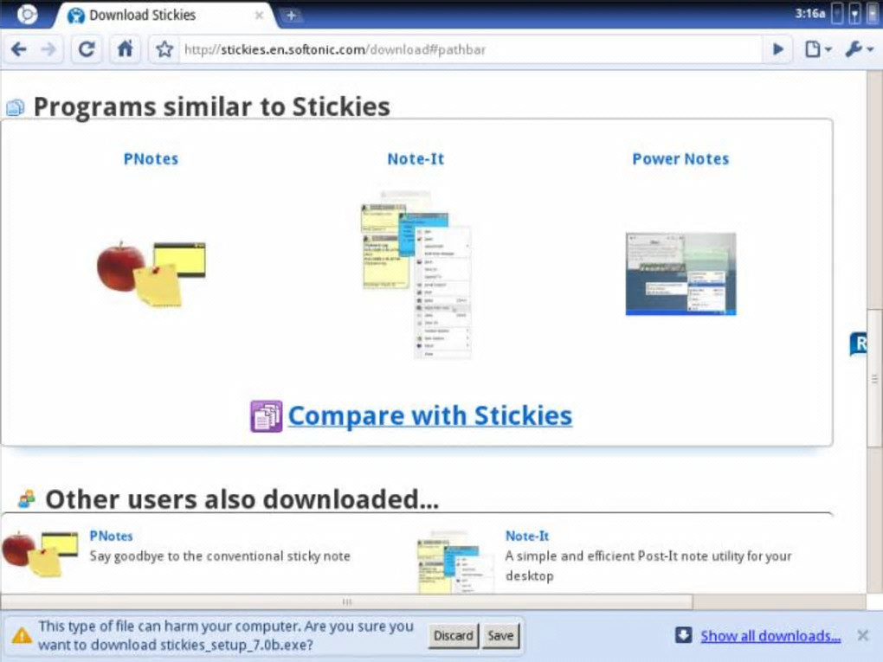Click the text A simple and efficient Post-It note utility
The height and width of the screenshot is (662, 883).
click(x=648, y=566)
